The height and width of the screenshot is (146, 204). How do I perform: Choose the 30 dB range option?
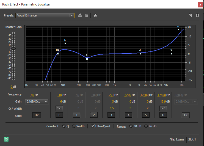pos(131,126)
